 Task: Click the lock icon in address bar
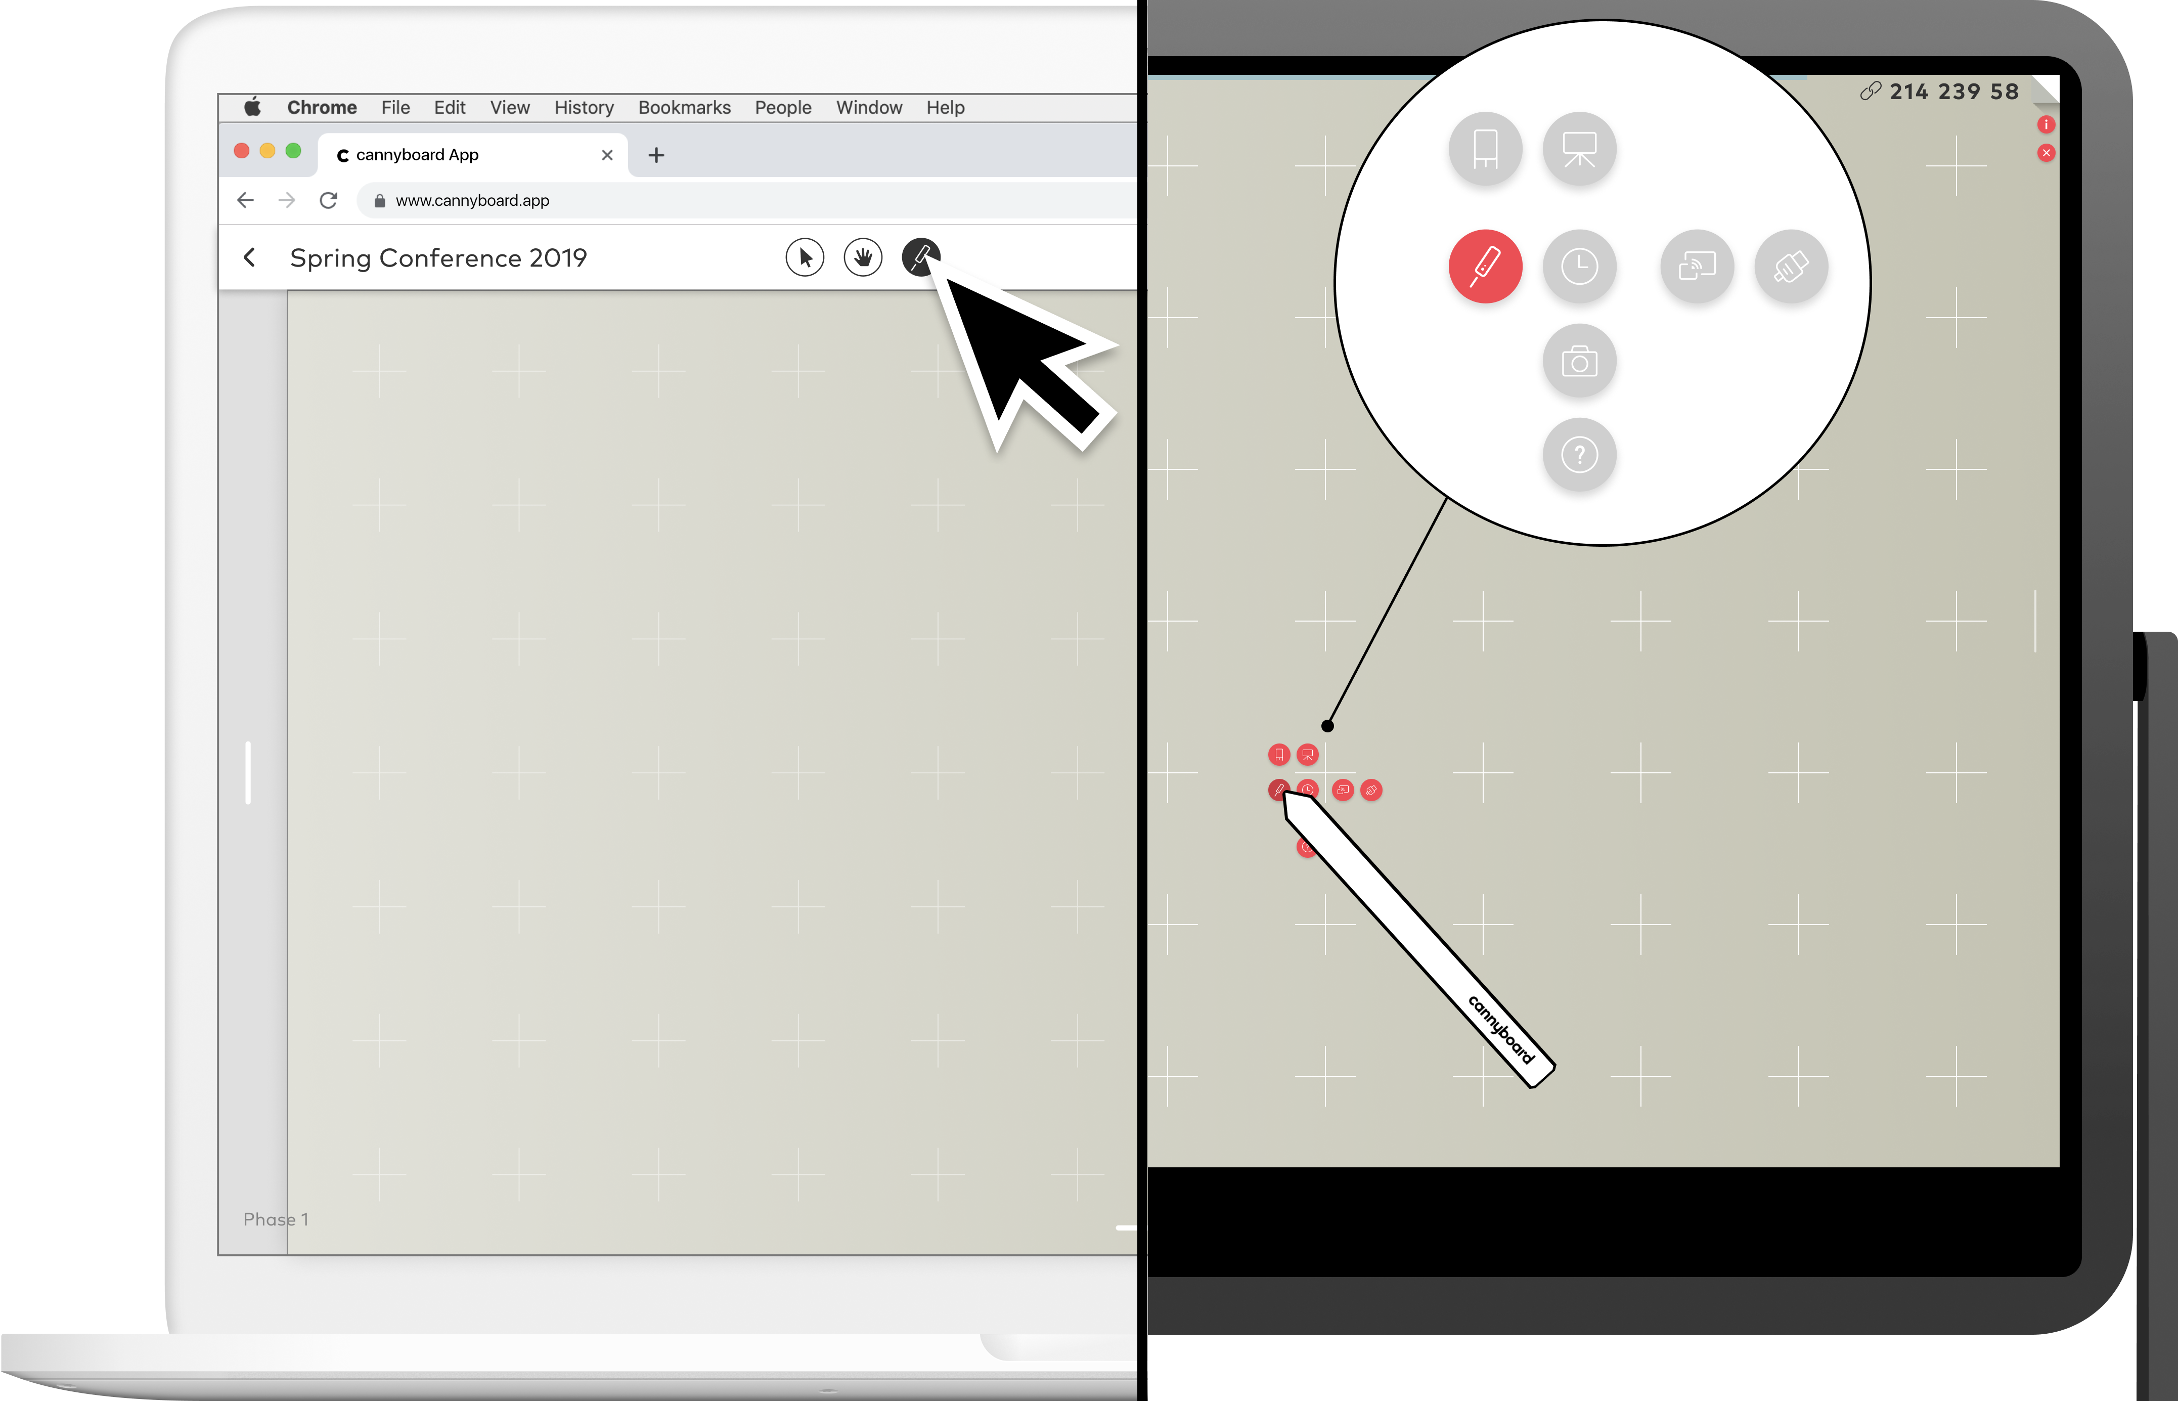point(379,200)
